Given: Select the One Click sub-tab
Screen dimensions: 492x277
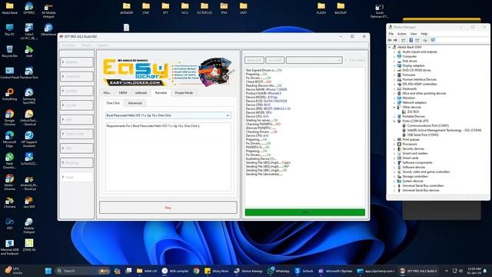Looking at the screenshot, I should 113,103.
